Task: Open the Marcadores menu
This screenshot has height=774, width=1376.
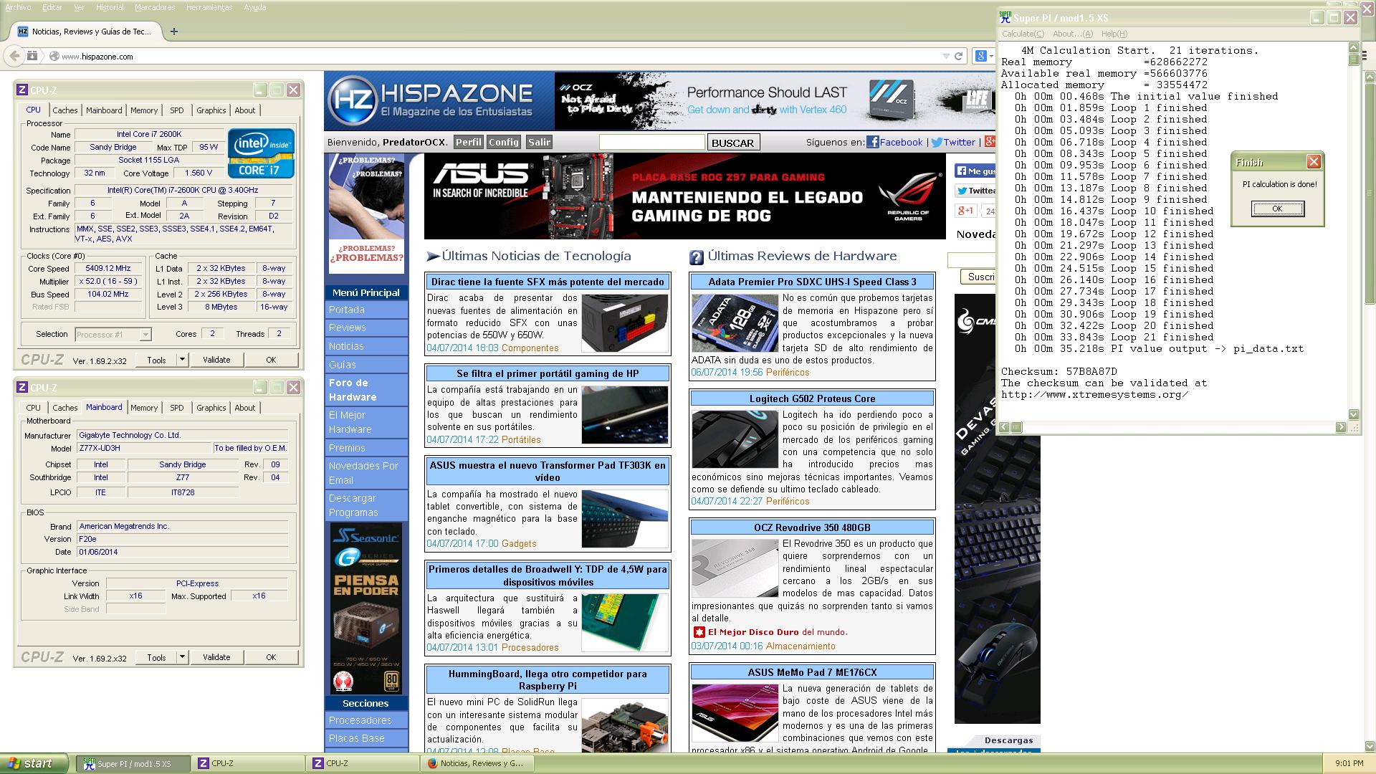Action: click(155, 7)
